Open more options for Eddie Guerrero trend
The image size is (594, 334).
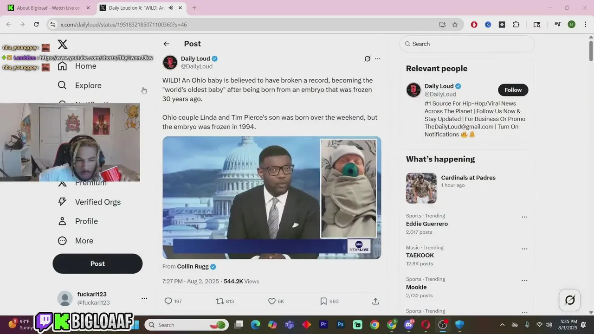tap(524, 217)
